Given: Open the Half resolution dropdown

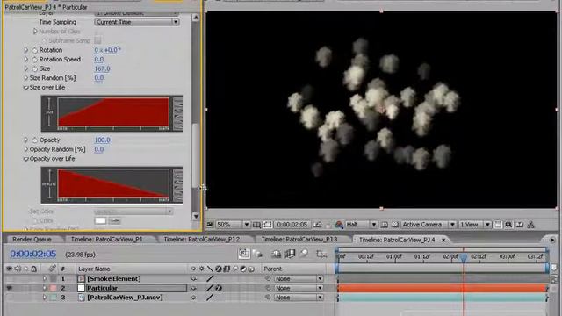Looking at the screenshot, I should point(361,225).
